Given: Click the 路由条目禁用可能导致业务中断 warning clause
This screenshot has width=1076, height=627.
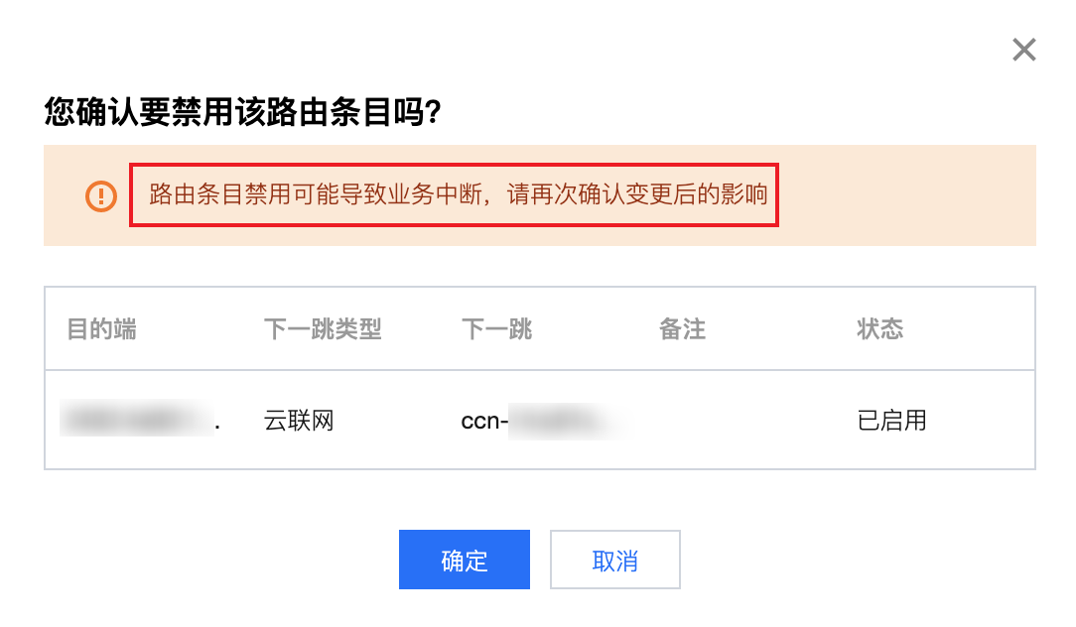Looking at the screenshot, I should point(316,194).
